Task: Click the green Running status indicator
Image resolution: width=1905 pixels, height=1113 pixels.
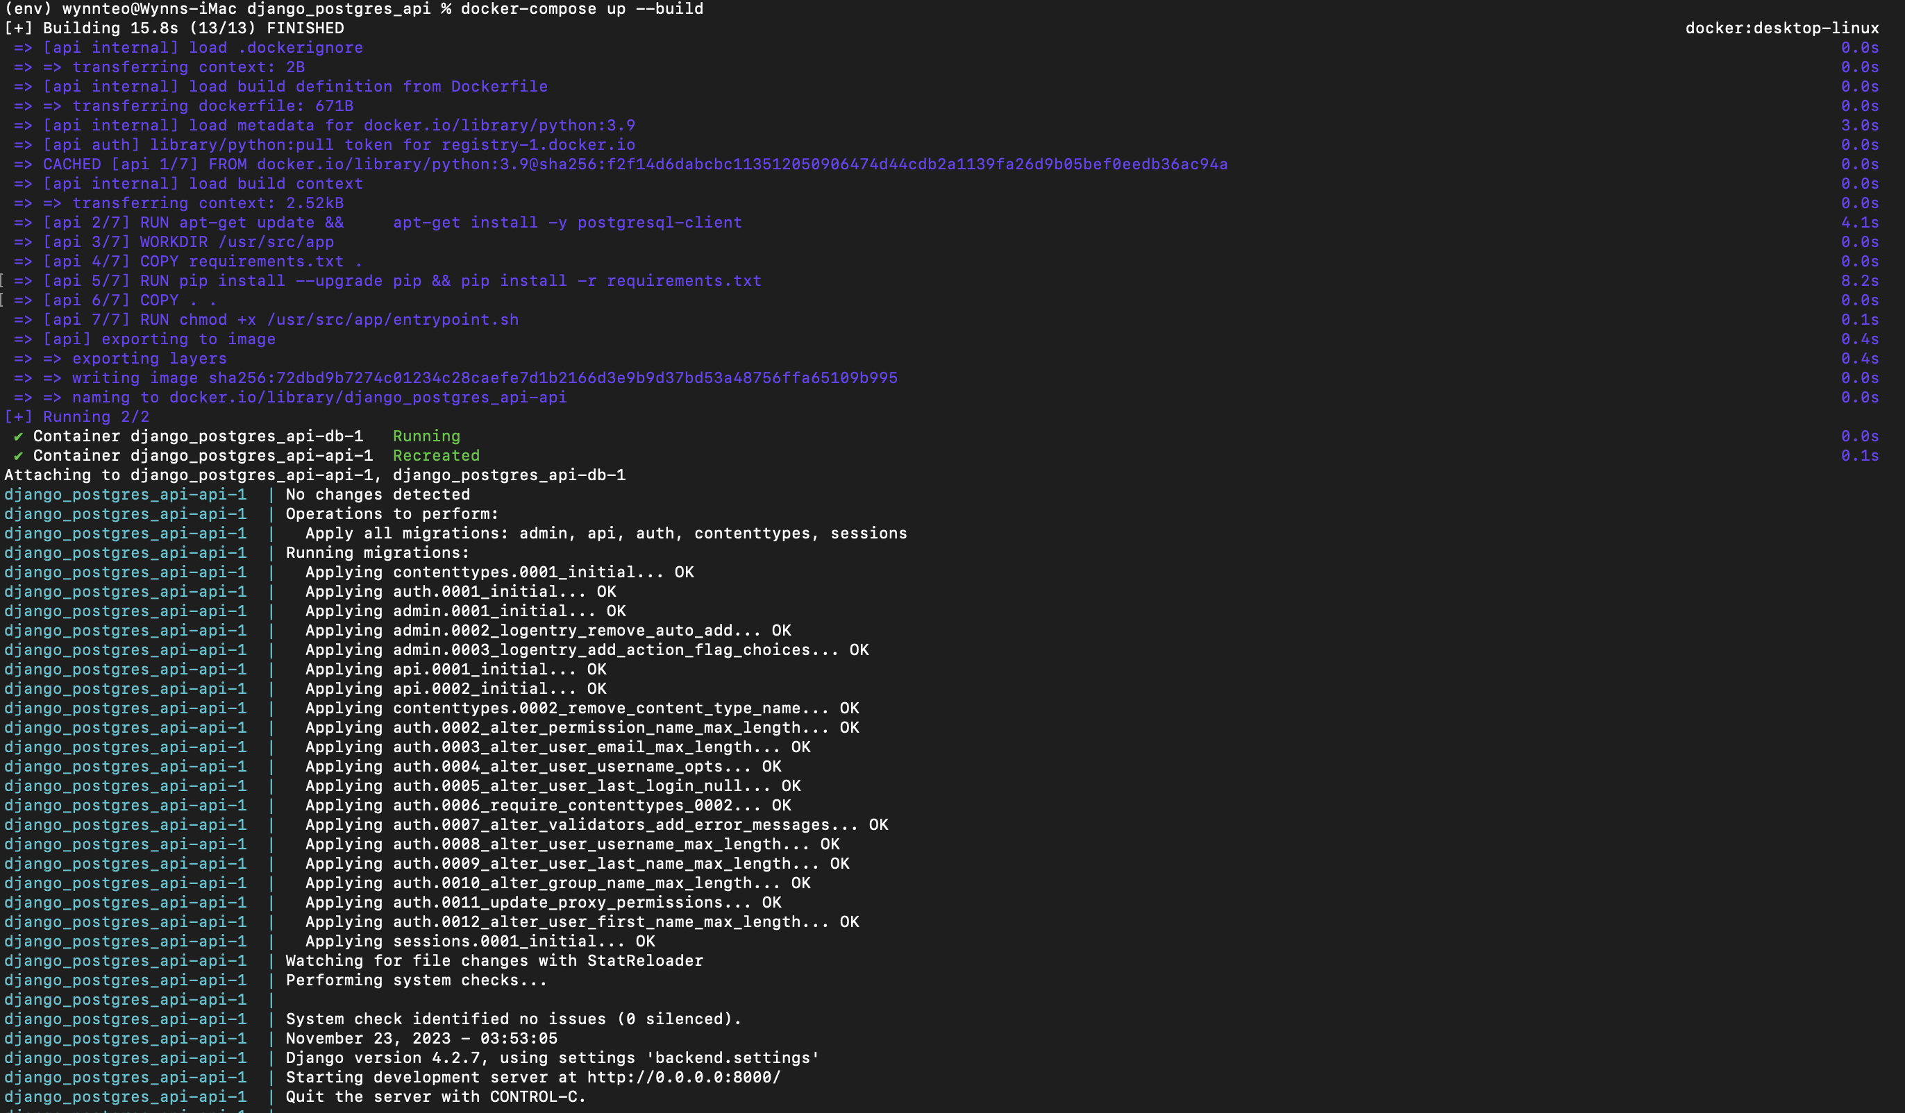Action: 426,436
